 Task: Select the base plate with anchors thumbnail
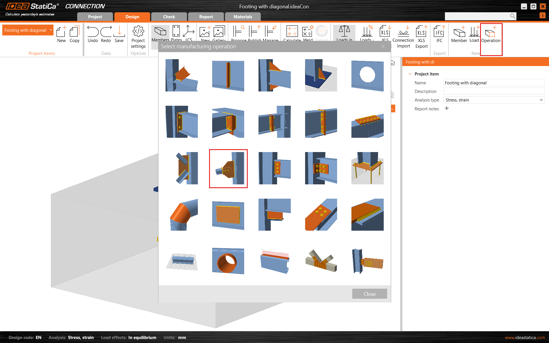(367, 168)
